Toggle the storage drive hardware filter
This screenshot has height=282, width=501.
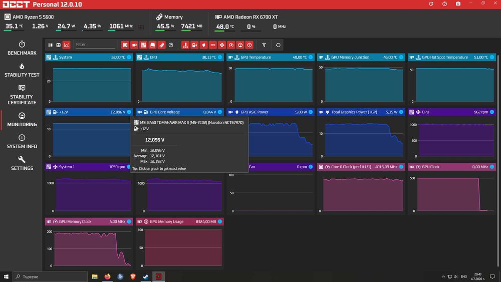(152, 45)
